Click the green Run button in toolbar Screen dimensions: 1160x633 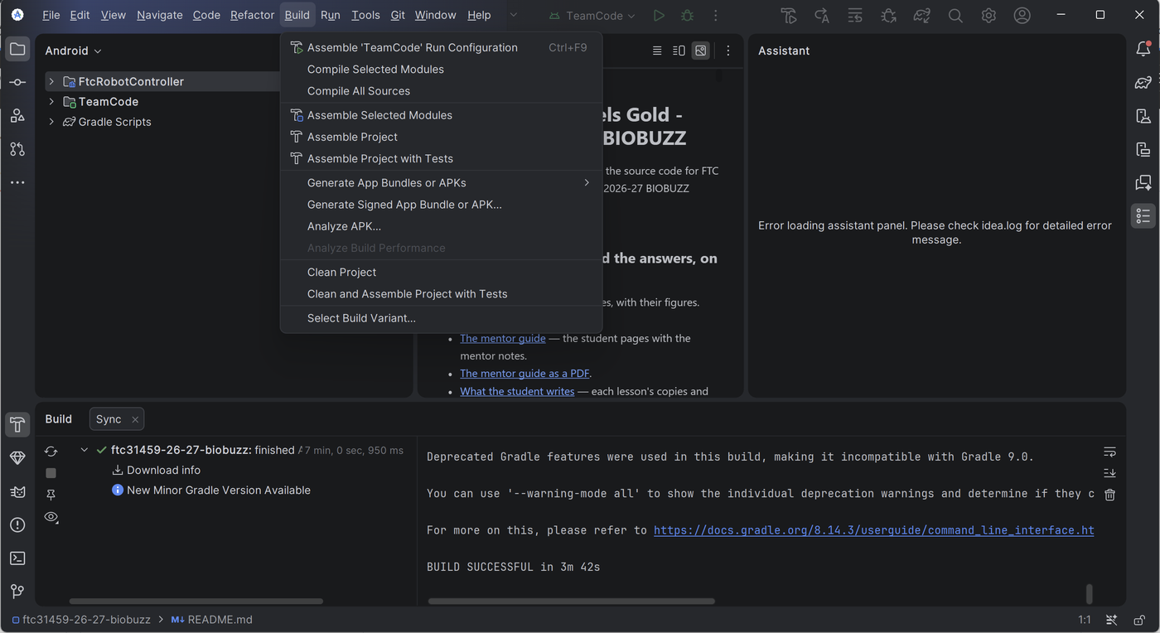click(659, 16)
